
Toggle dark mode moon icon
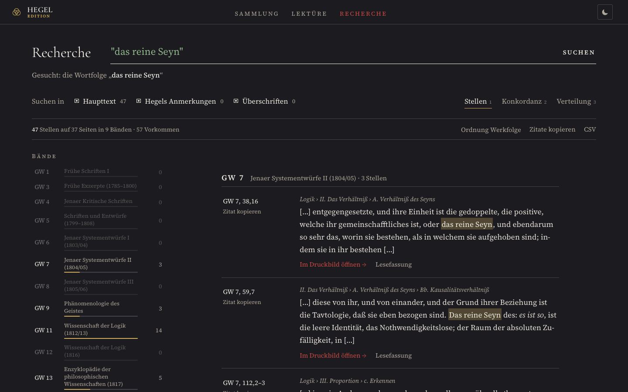[x=605, y=12]
